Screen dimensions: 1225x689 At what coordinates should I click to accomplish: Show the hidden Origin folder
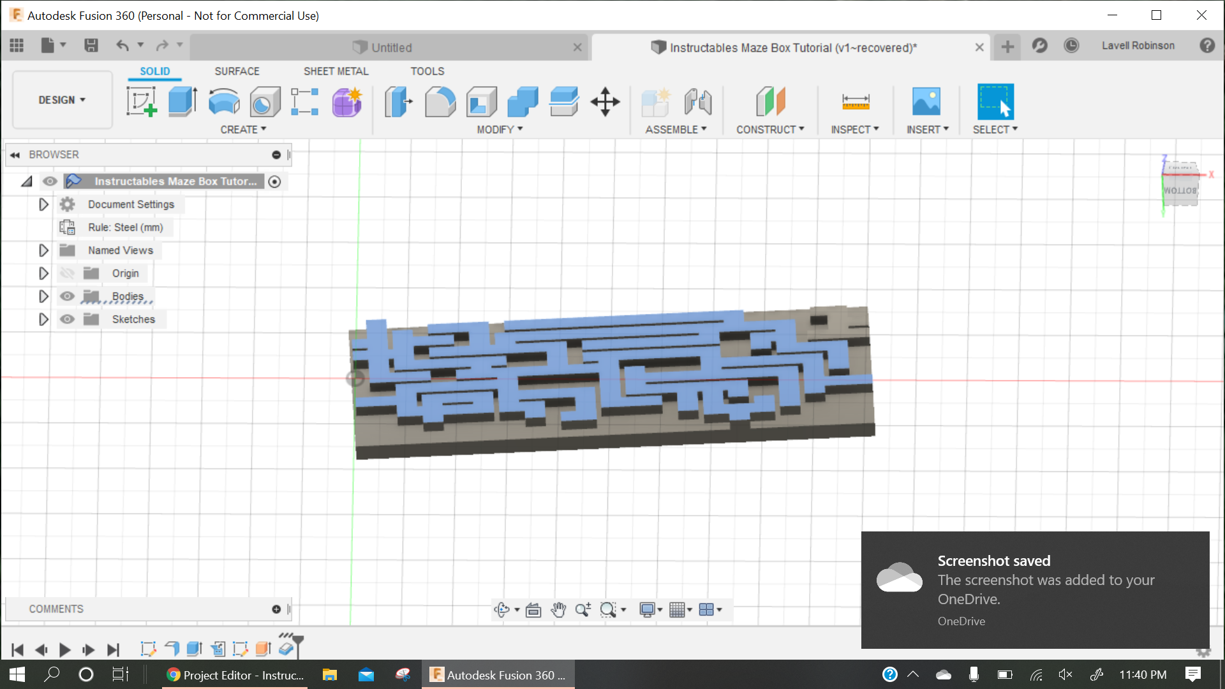[x=67, y=274]
